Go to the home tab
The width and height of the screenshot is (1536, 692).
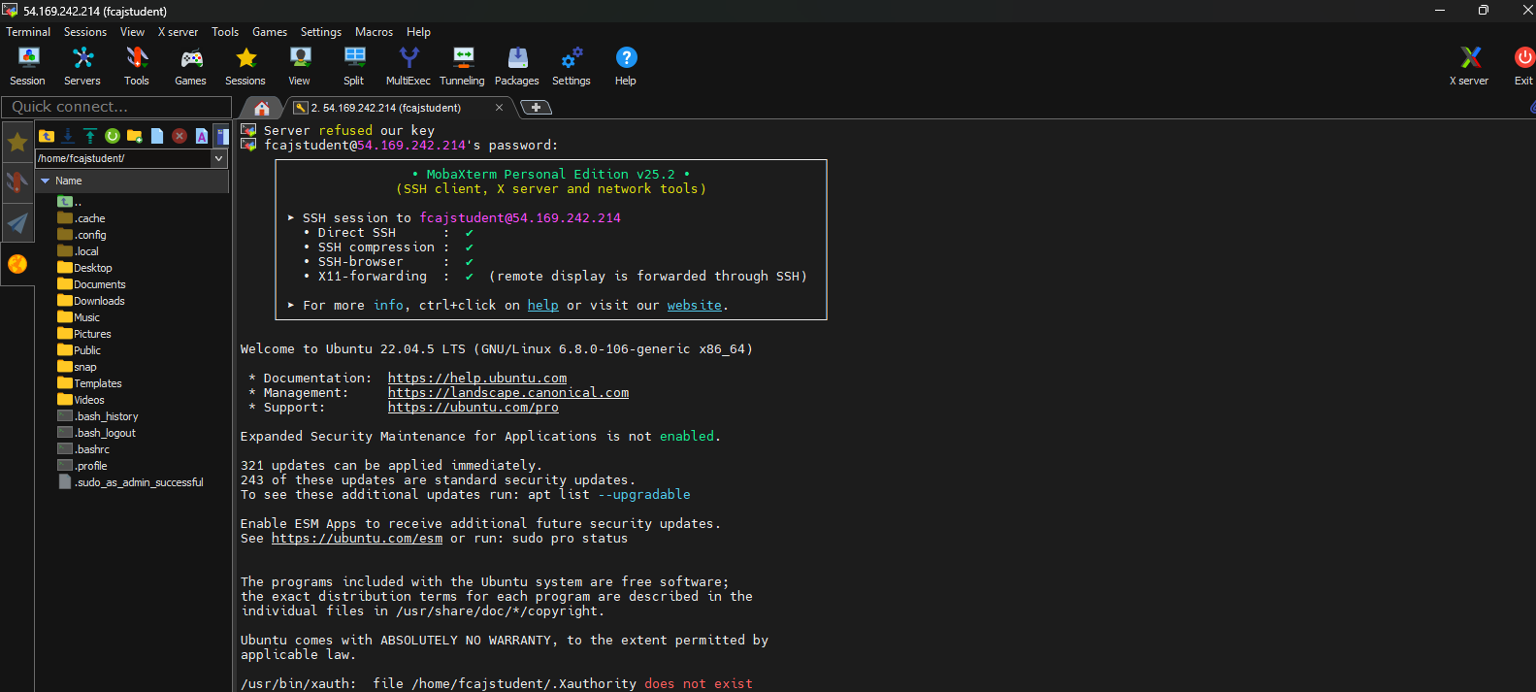(x=261, y=108)
